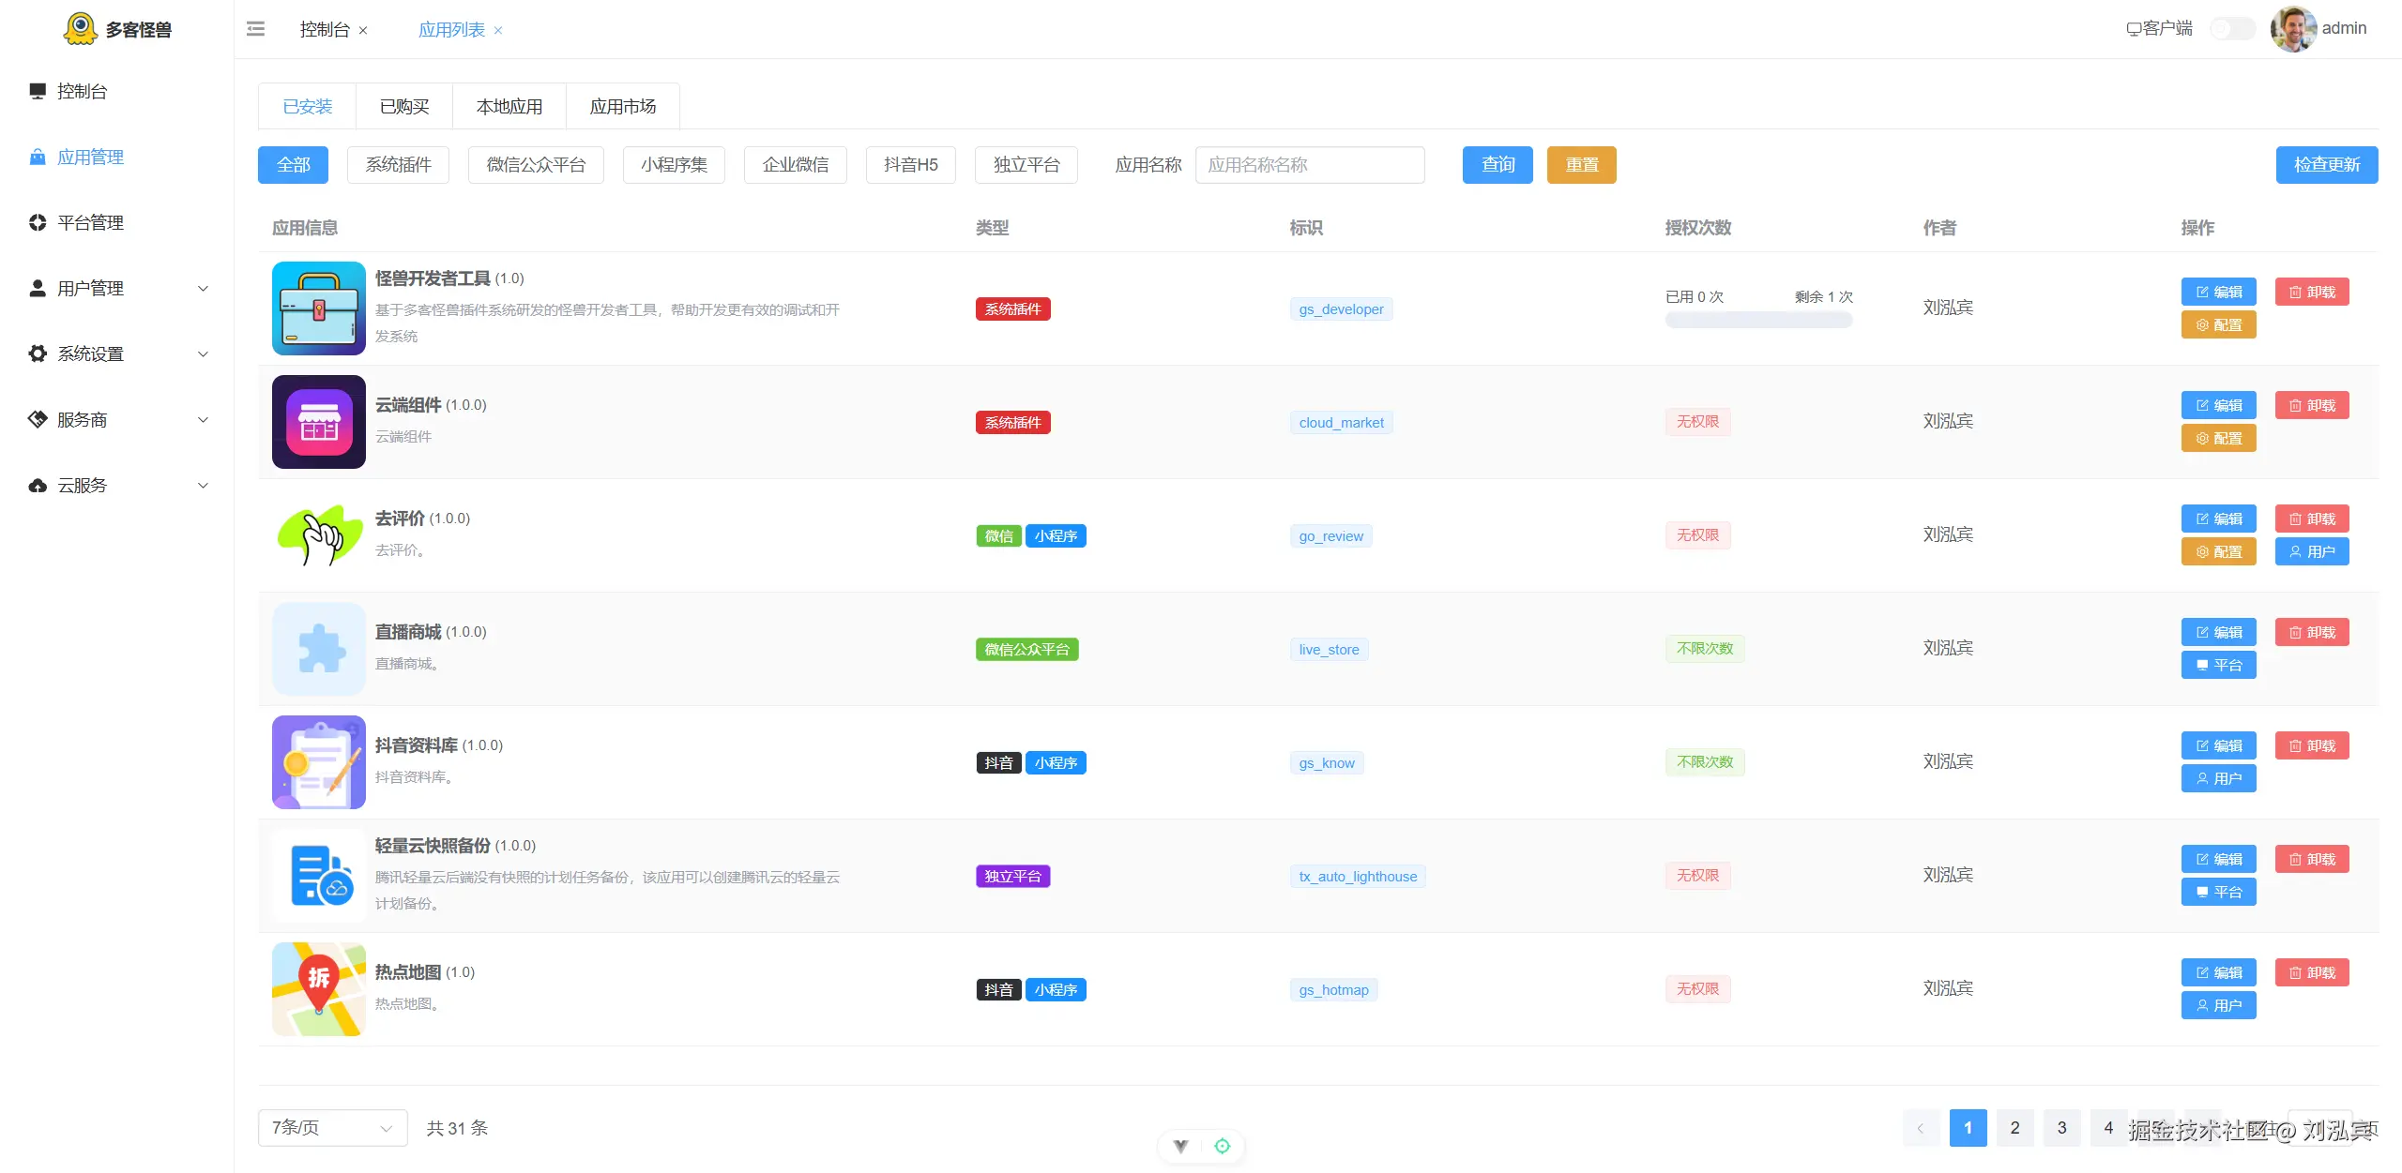Click the 轻量云快照备份 app icon
The image size is (2402, 1173).
[318, 875]
